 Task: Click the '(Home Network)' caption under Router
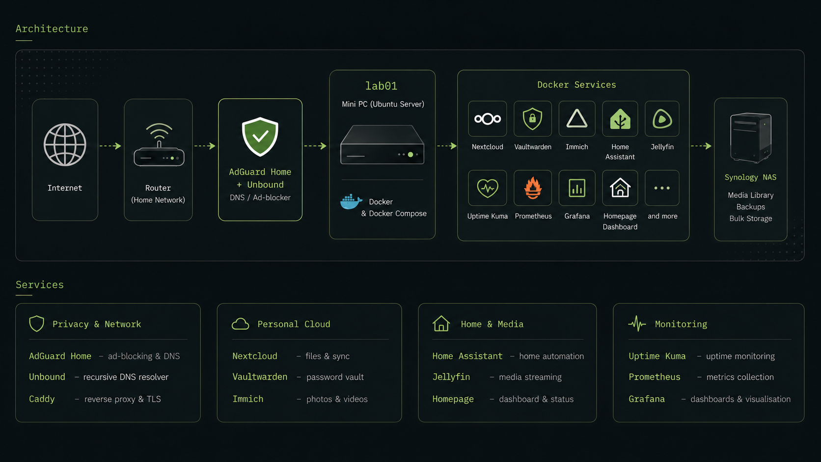(x=158, y=200)
